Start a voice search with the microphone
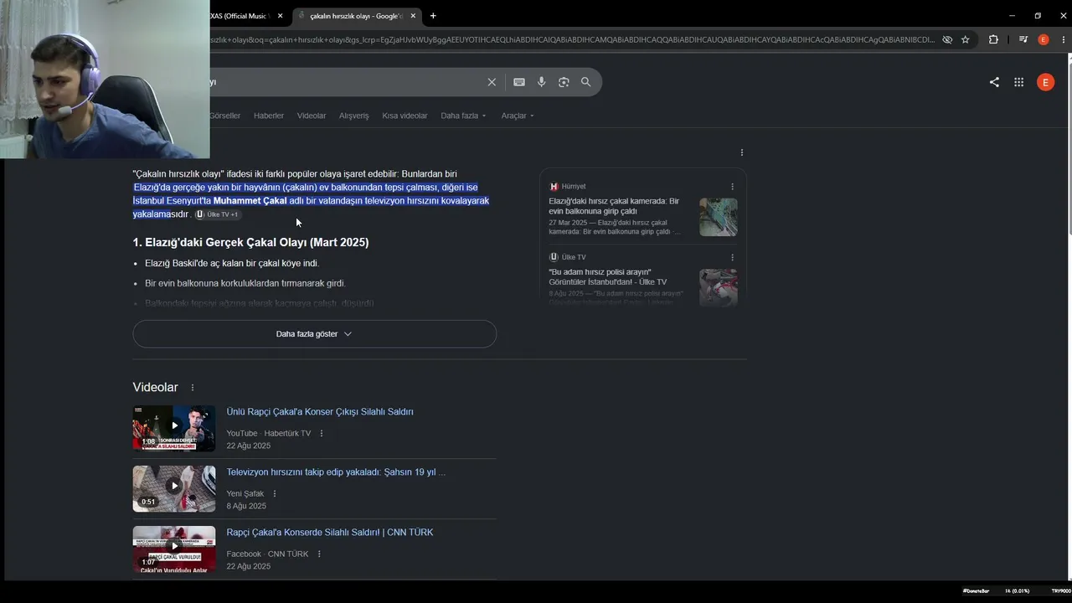This screenshot has height=603, width=1072. pos(542,82)
